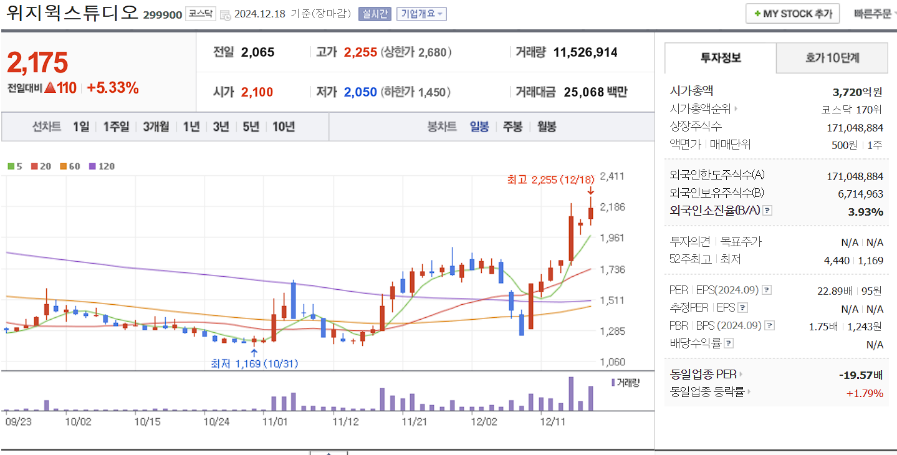897x455 pixels.
Task: Click the 동일업종 등락률 value +1.79%
Action: (x=865, y=393)
